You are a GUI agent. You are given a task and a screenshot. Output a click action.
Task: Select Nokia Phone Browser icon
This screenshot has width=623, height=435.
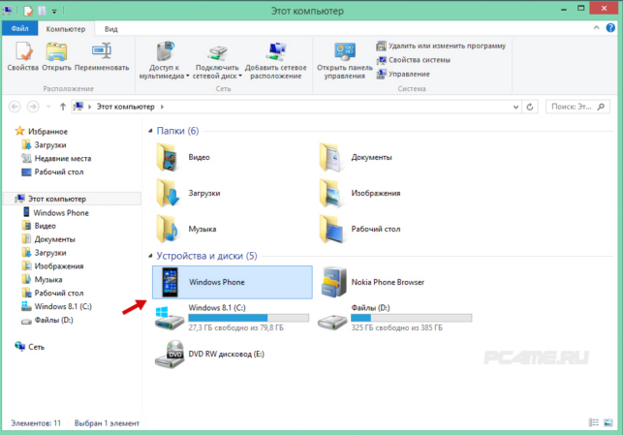pos(333,282)
